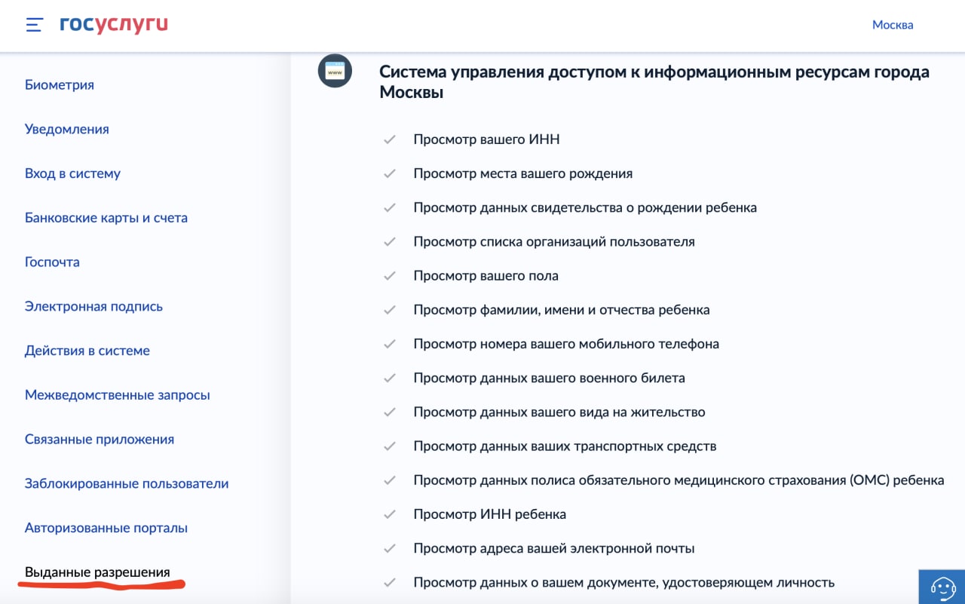The height and width of the screenshot is (604, 965).
Task: Click checkmark beside Просмотр адреса вашей электронной почты
Action: pyautogui.click(x=390, y=548)
